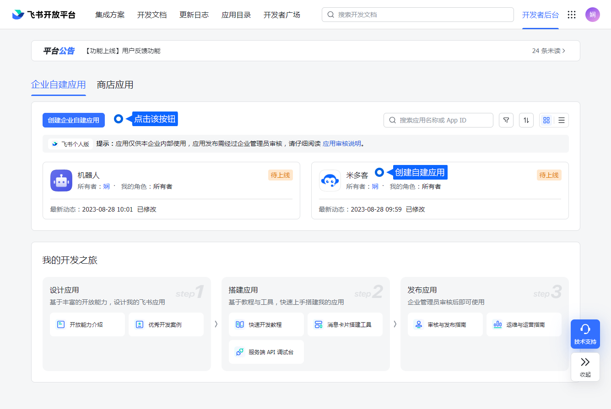This screenshot has width=611, height=409.
Task: Open the nine-dot app launcher grid
Action: (x=571, y=15)
